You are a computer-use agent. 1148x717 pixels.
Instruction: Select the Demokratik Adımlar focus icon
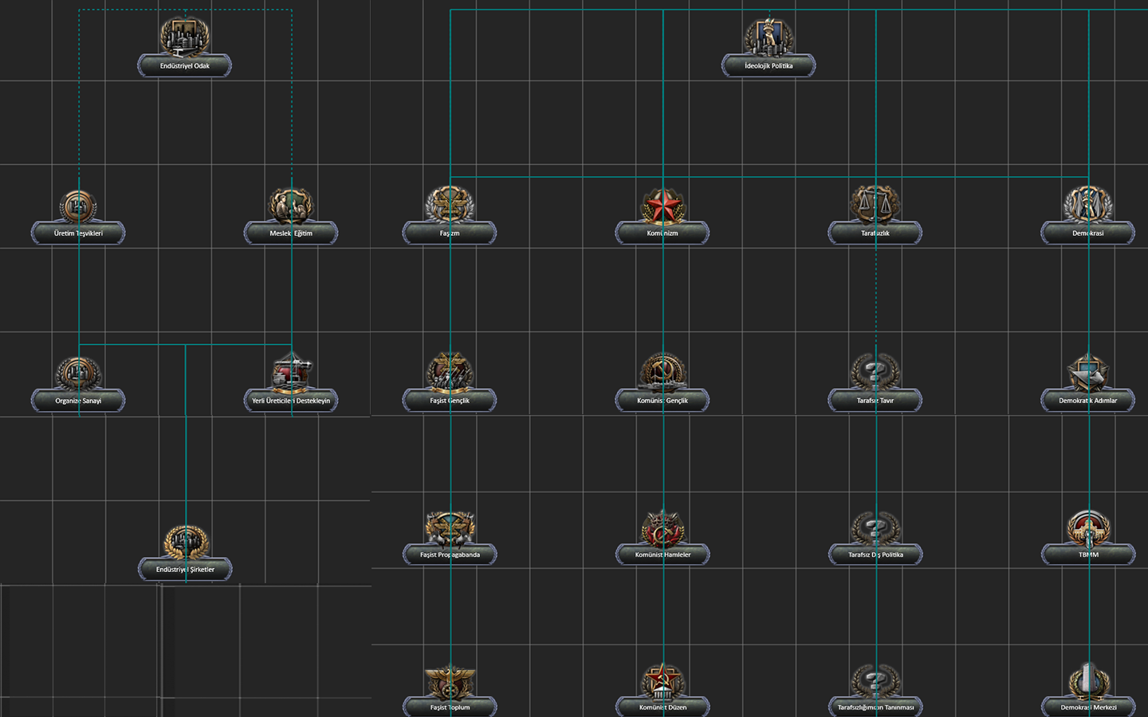(x=1088, y=372)
